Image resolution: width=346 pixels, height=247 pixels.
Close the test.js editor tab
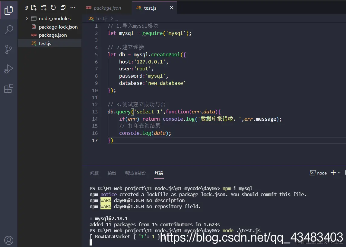(x=171, y=8)
